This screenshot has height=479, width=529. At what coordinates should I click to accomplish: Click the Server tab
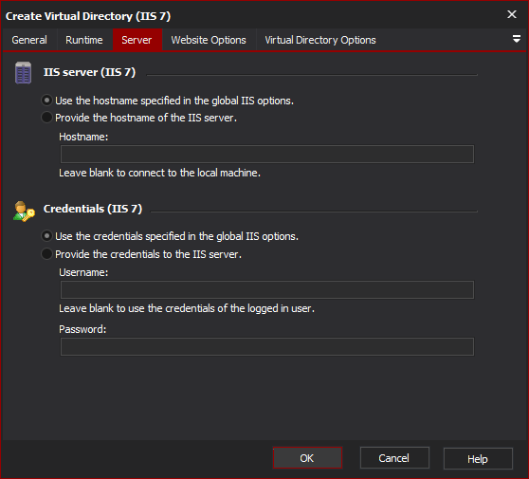click(137, 40)
